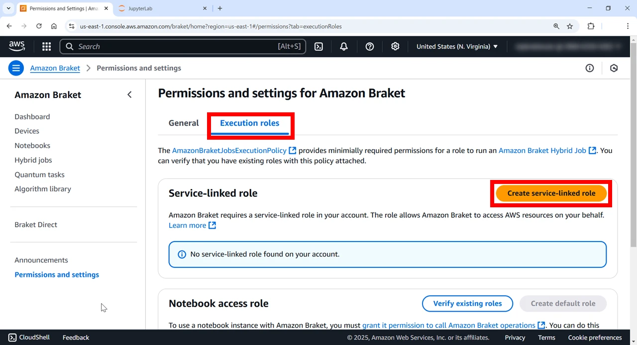Open the browser tab search dropdown
This screenshot has height=345, width=637.
coord(8,8)
